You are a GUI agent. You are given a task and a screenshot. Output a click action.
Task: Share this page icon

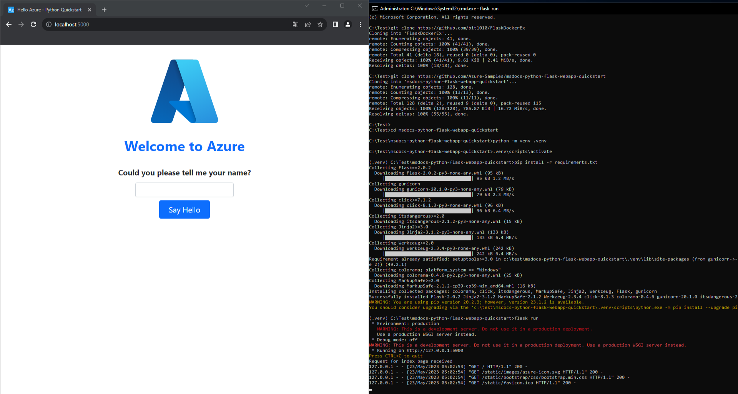[x=308, y=25]
